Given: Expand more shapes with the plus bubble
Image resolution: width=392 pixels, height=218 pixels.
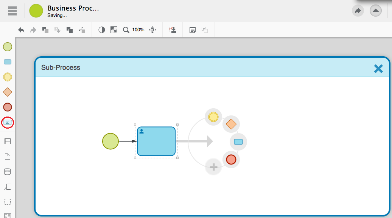Looking at the screenshot, I should pos(213,167).
